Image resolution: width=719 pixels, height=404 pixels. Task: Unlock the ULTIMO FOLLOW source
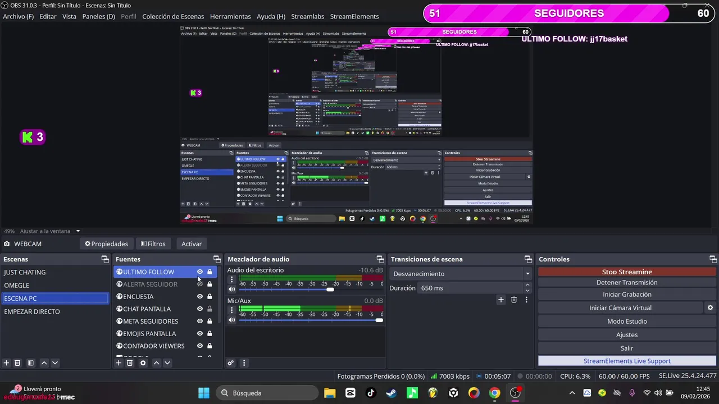210,272
